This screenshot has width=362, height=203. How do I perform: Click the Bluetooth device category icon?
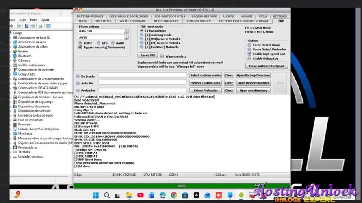pos(15,56)
